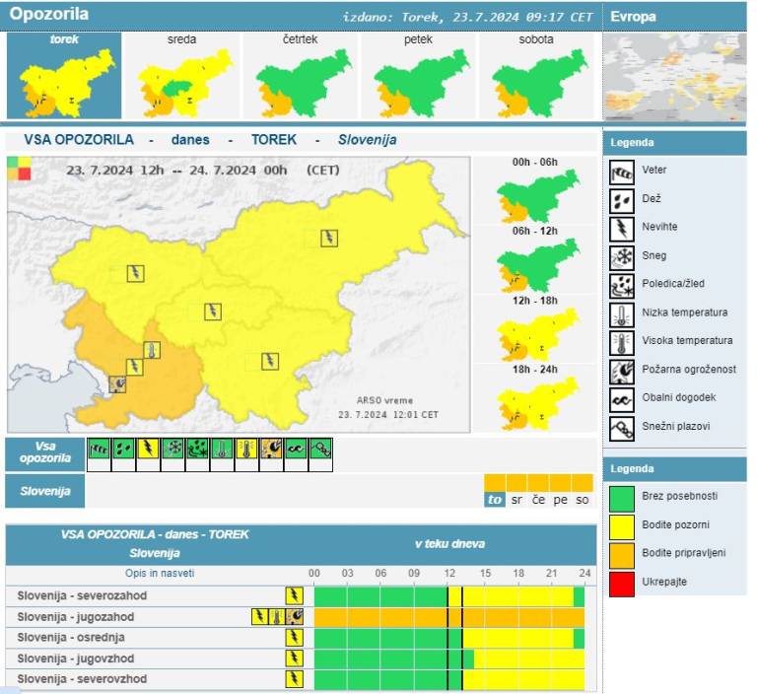Show the 18h - 24h map thumbnail
The image size is (757, 694).
click(x=536, y=396)
